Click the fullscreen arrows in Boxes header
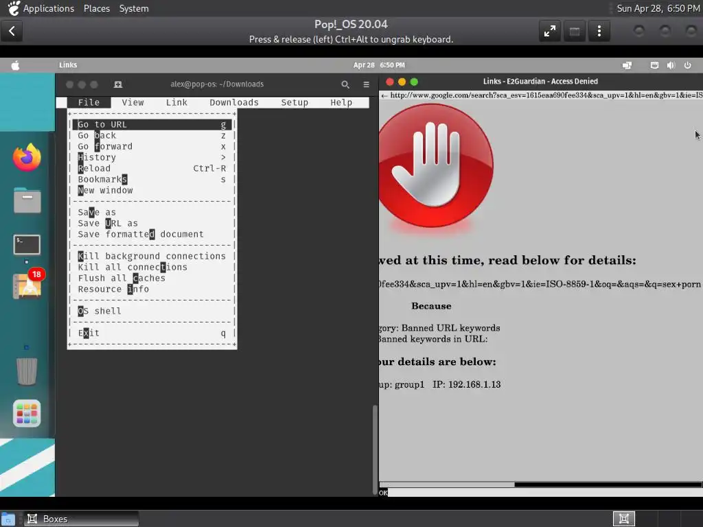This screenshot has width=703, height=527. coord(550,31)
